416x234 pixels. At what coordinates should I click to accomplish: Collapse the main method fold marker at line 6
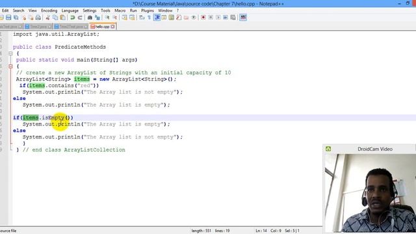(10, 66)
